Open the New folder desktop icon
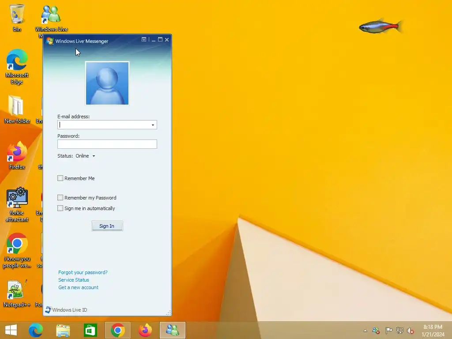Viewport: 452px width, 339px height. [x=17, y=109]
